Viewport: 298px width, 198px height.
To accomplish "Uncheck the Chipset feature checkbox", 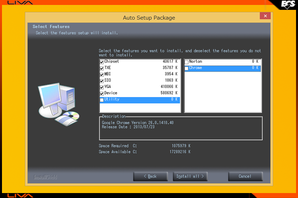I will [x=102, y=62].
